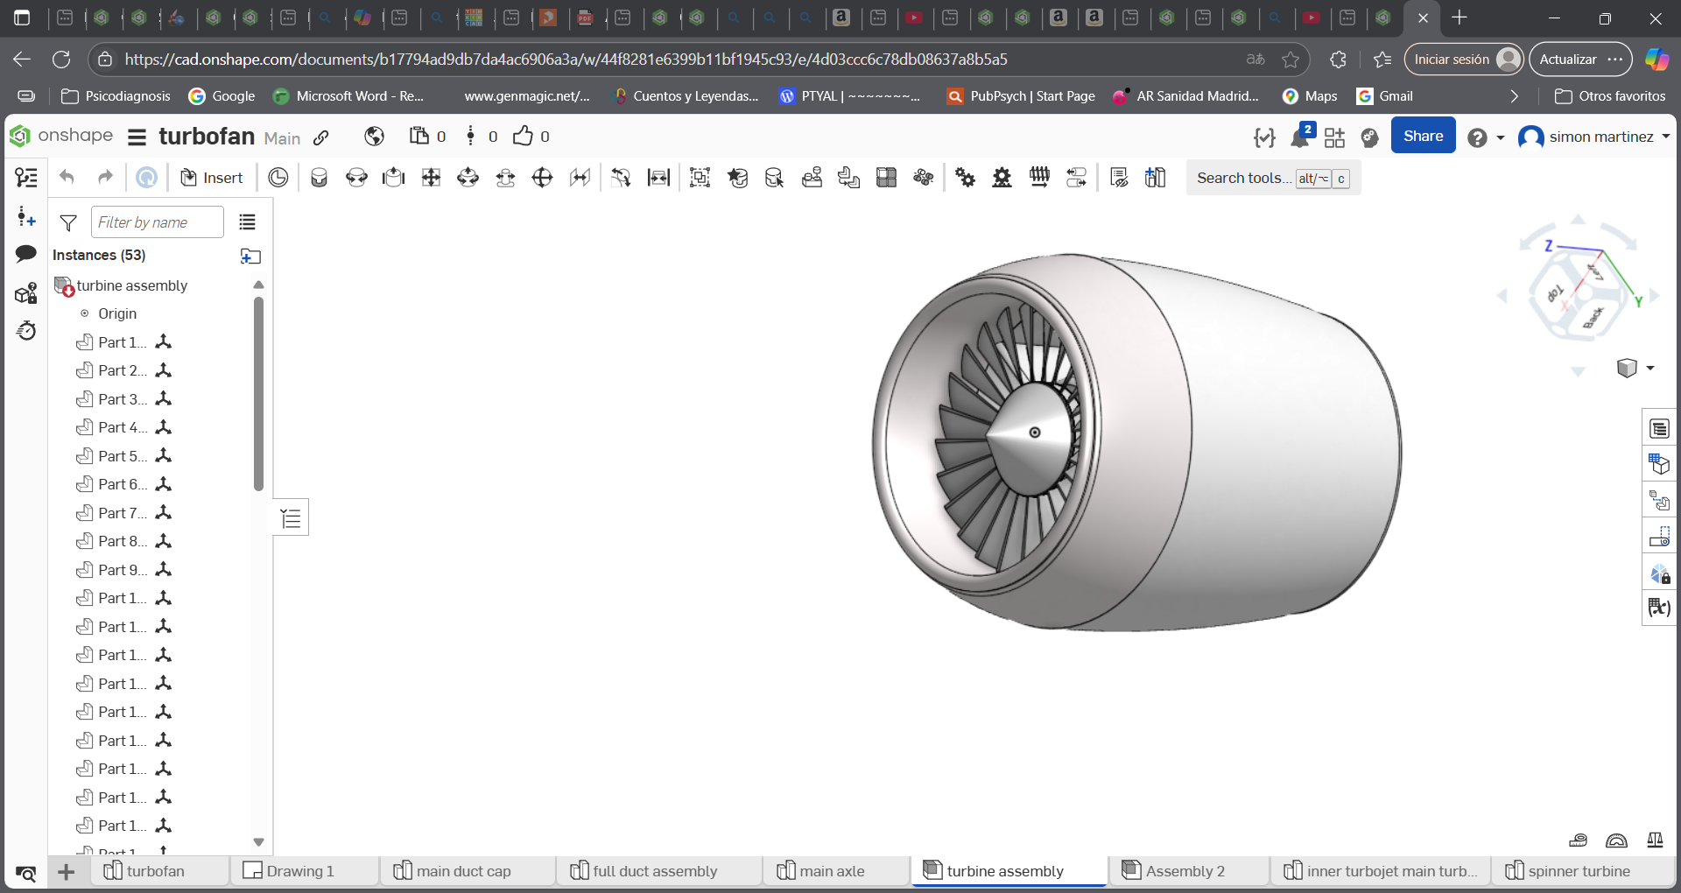Open the comments speech bubble panel

(x=26, y=254)
